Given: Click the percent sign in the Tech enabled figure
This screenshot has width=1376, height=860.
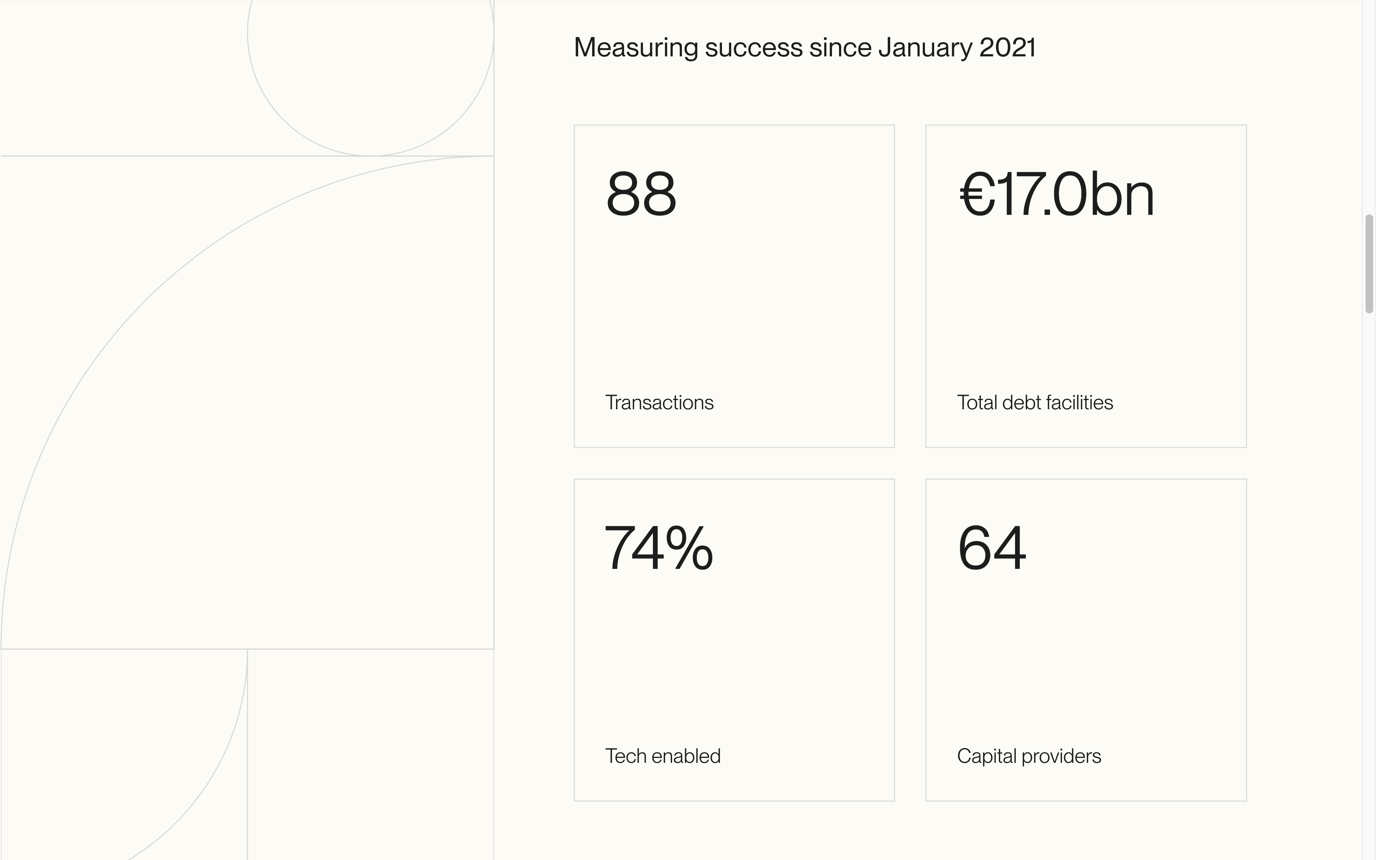Looking at the screenshot, I should tap(689, 548).
